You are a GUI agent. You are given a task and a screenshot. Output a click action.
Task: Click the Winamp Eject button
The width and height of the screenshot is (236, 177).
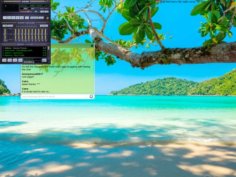pos(27,18)
